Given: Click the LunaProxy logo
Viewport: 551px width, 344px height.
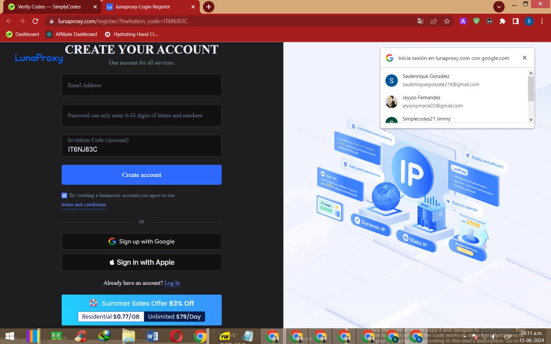Looking at the screenshot, I should [39, 58].
